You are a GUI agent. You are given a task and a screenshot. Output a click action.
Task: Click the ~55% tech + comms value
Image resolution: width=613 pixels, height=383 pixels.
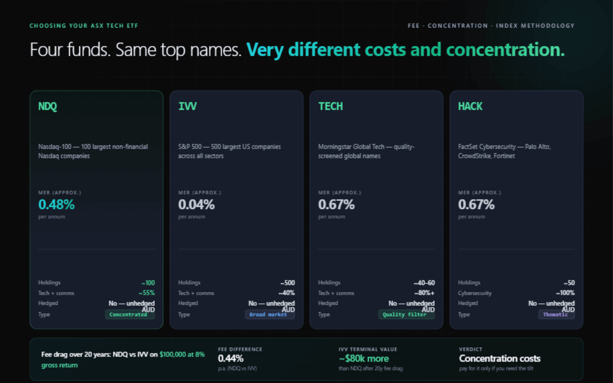(147, 293)
